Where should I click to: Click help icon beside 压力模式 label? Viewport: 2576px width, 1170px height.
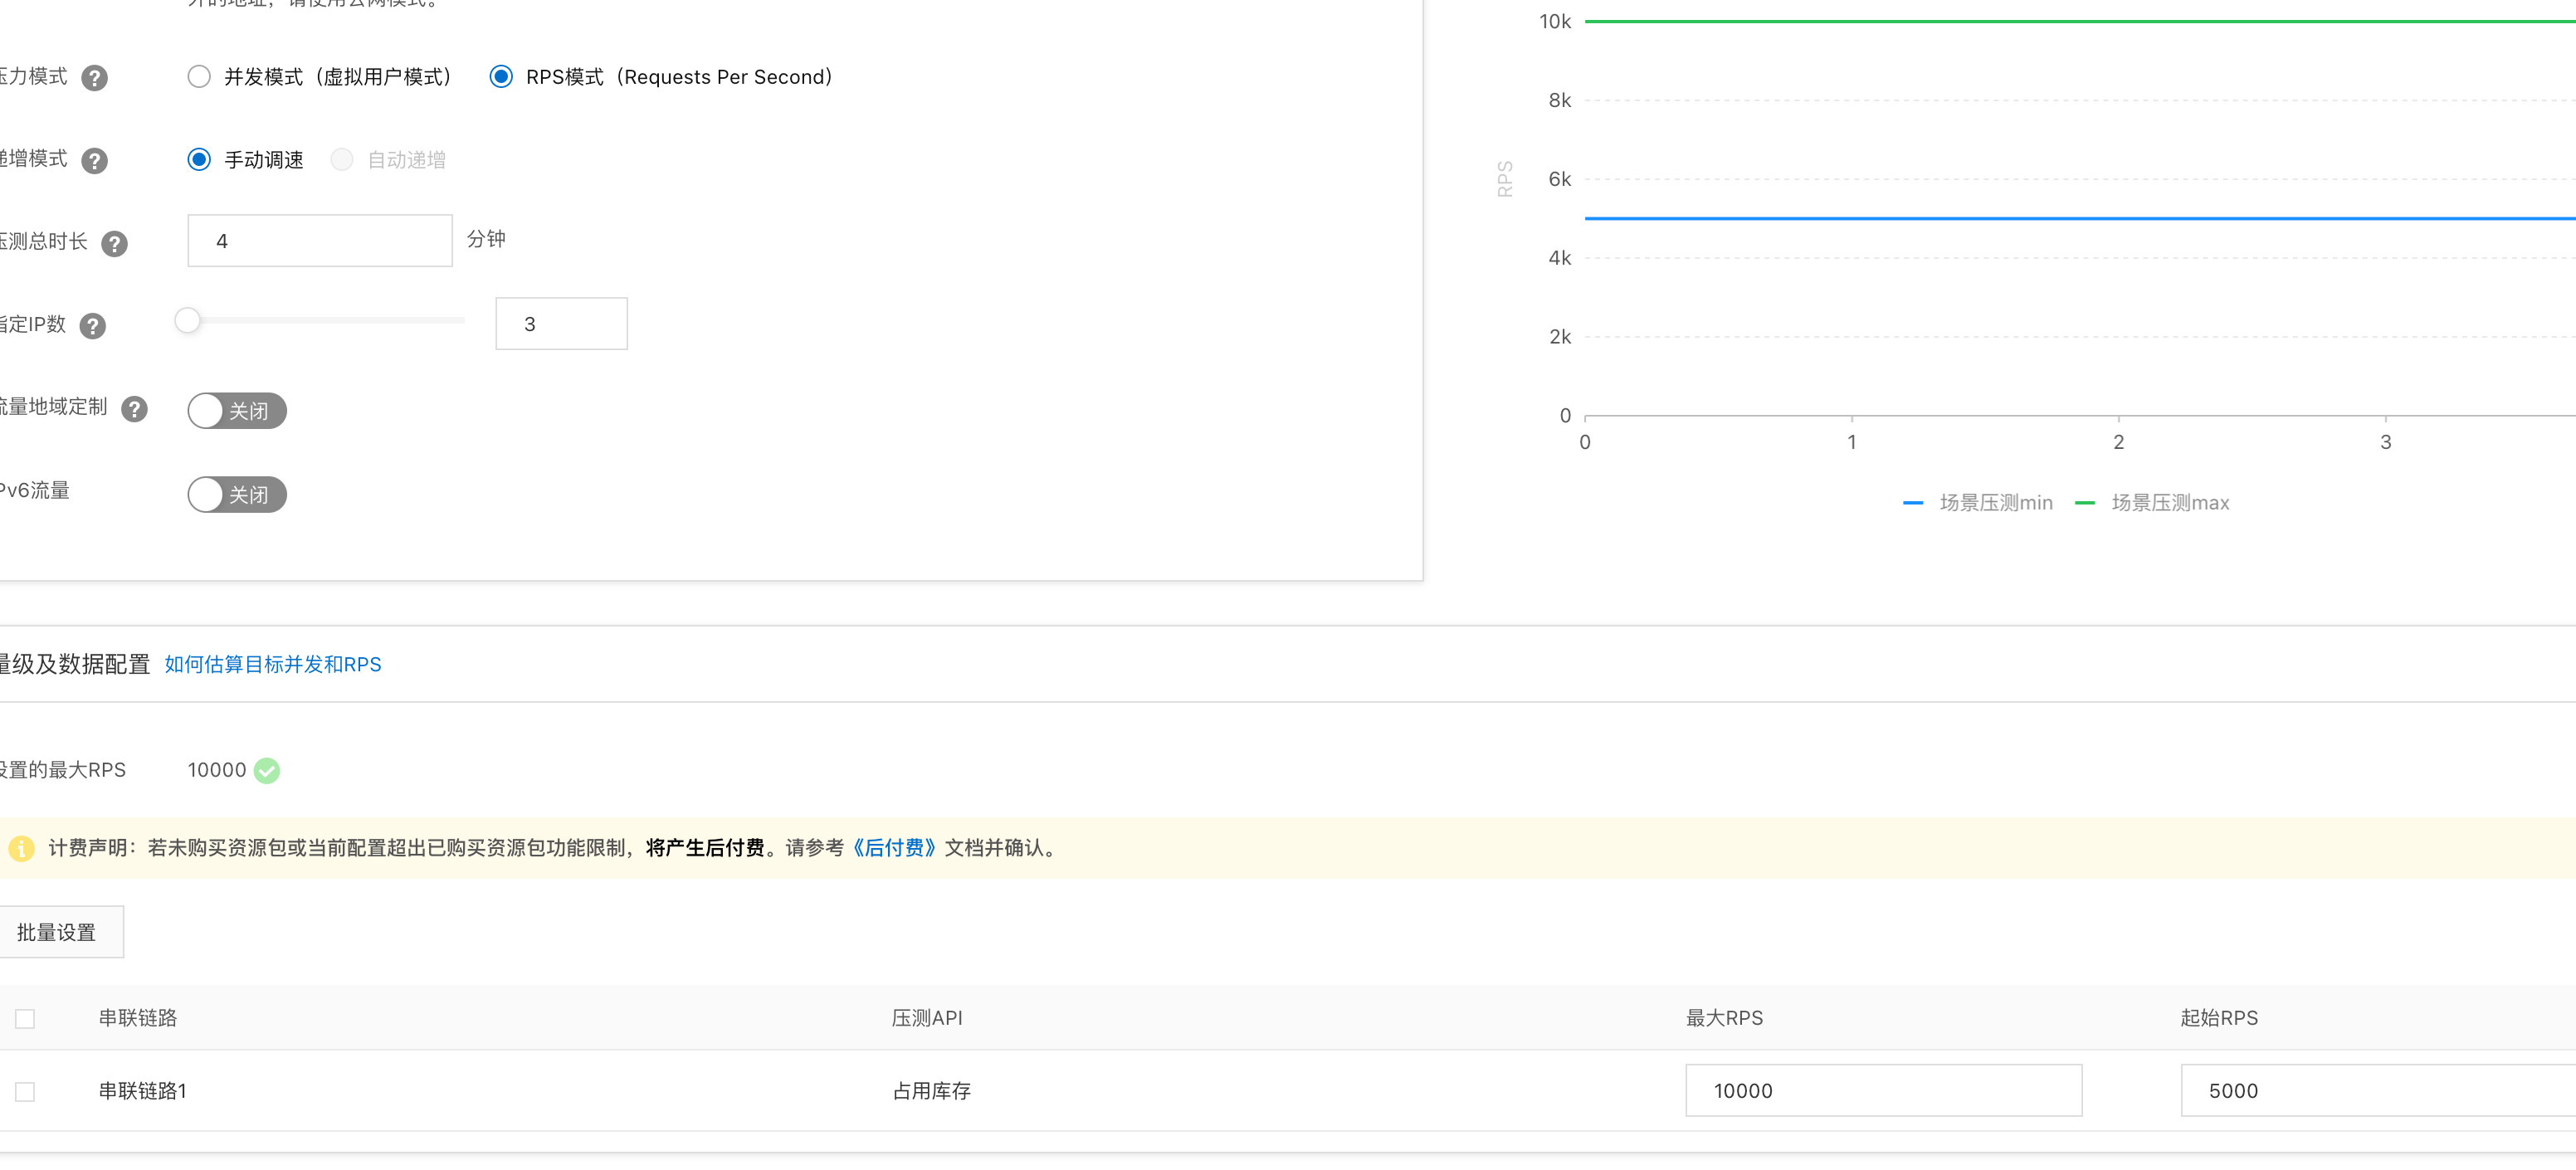point(94,78)
